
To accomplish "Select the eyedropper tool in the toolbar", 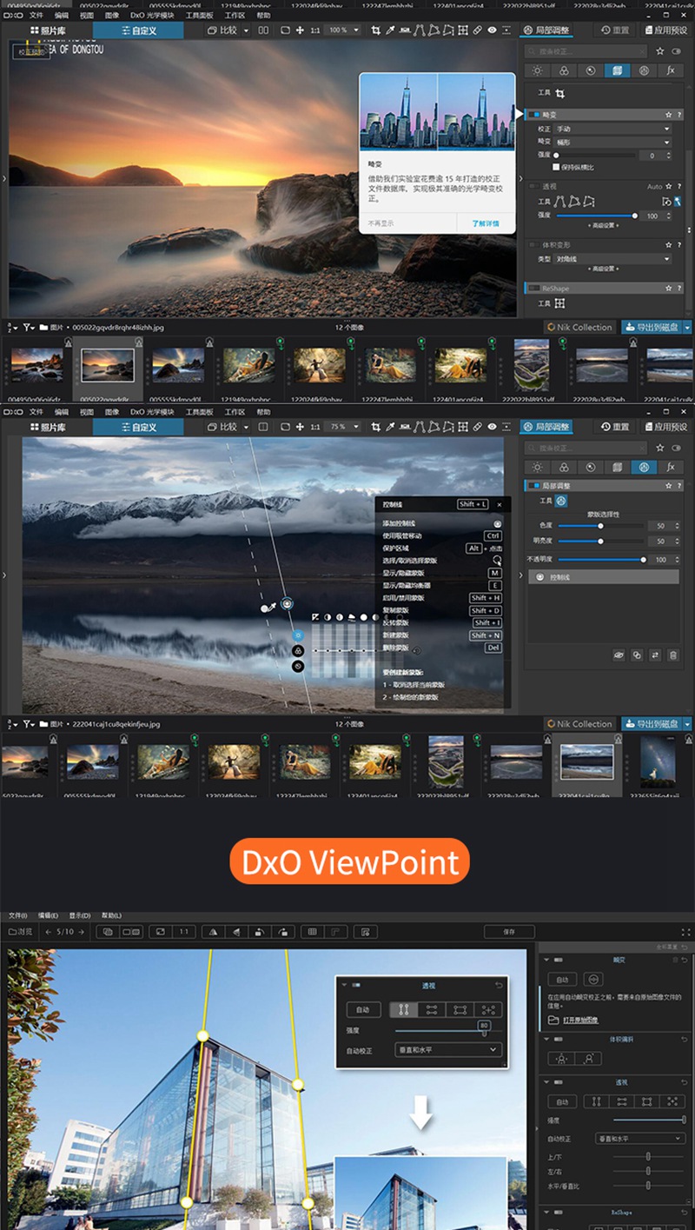I will [x=390, y=30].
